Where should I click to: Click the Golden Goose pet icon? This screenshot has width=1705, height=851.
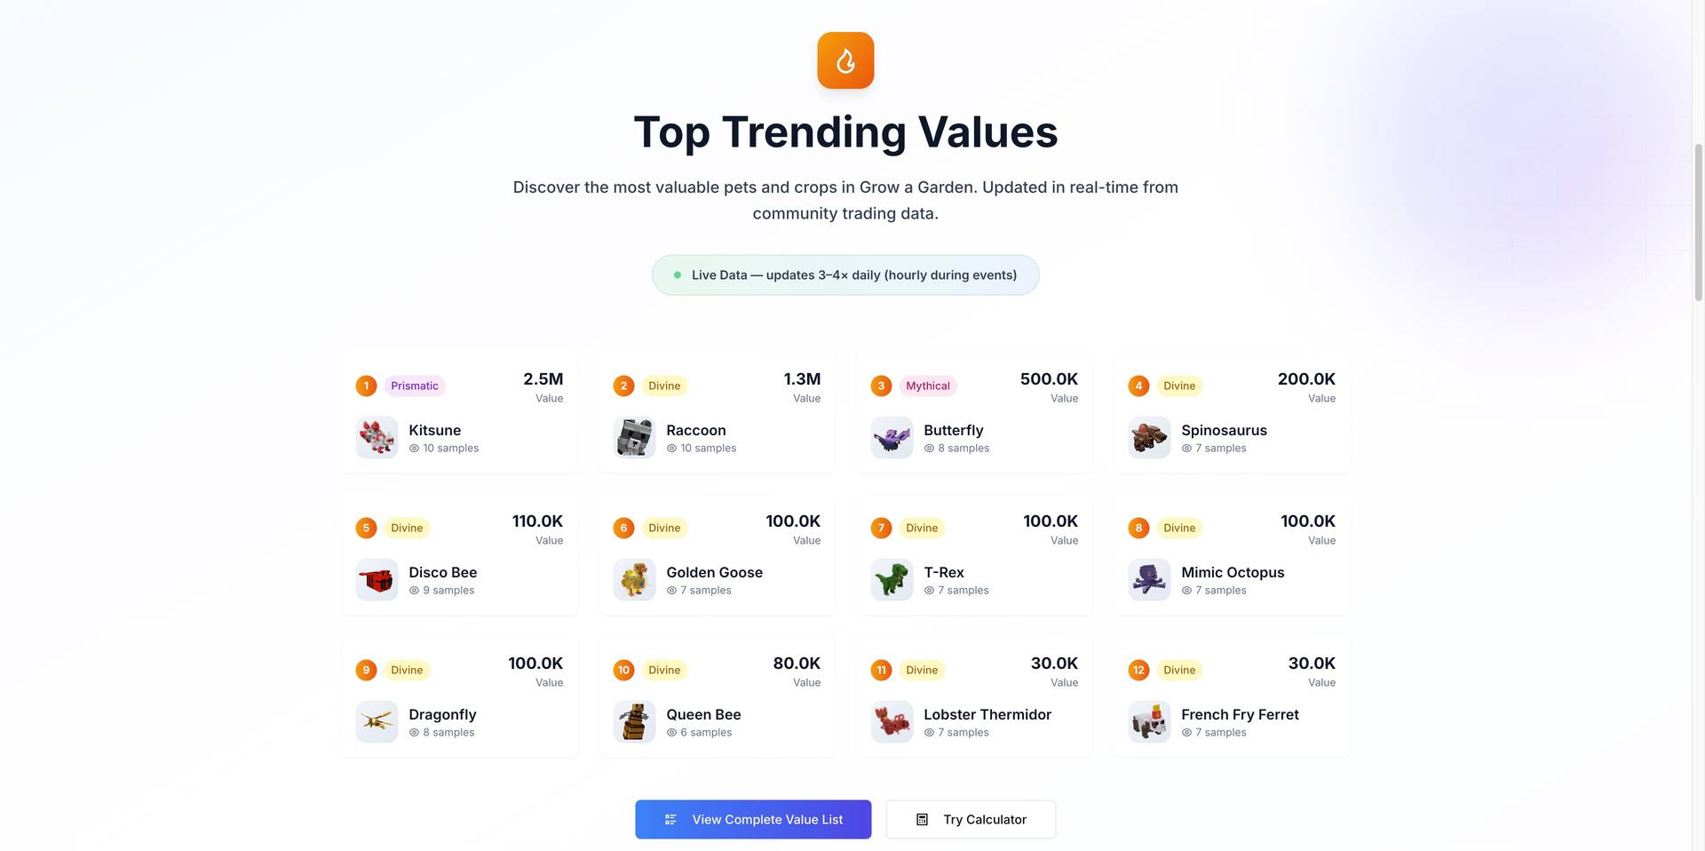(634, 580)
